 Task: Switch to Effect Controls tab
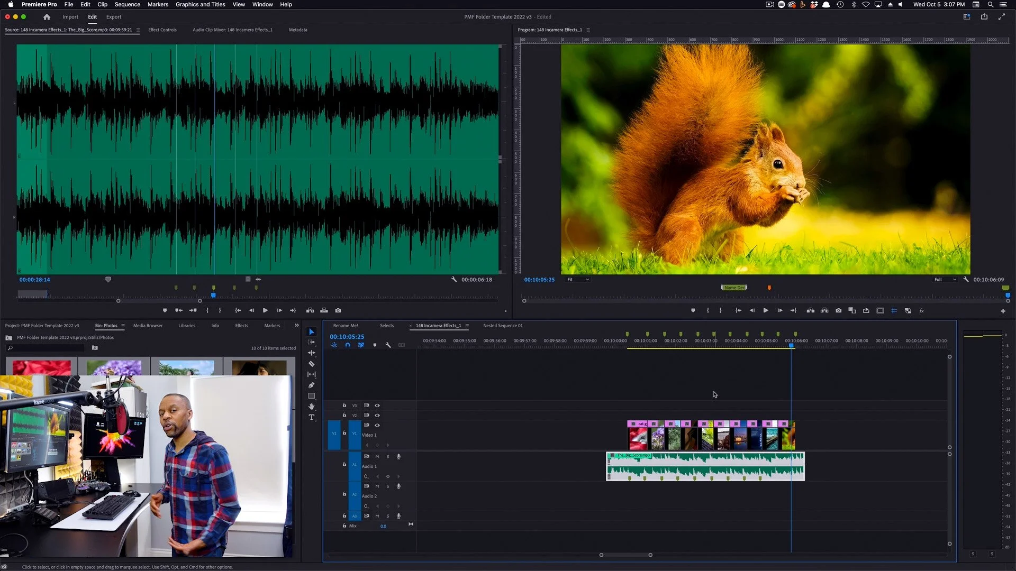point(162,30)
